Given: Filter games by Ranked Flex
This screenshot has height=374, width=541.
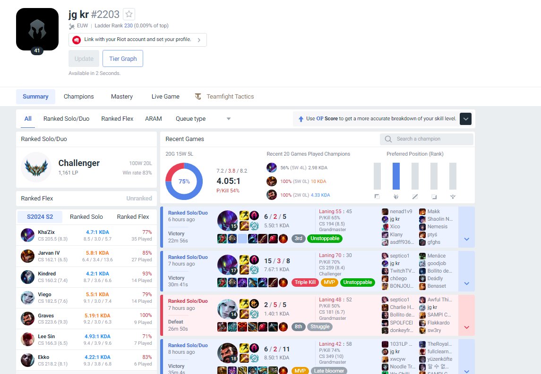Looking at the screenshot, I should (117, 119).
